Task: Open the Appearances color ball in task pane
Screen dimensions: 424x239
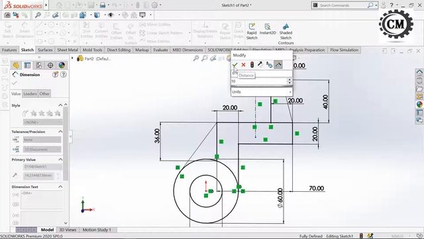Action: click(419, 104)
